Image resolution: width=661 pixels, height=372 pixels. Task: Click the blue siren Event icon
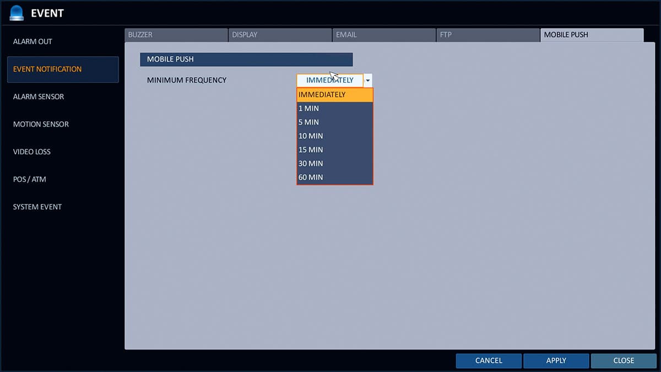(x=17, y=13)
